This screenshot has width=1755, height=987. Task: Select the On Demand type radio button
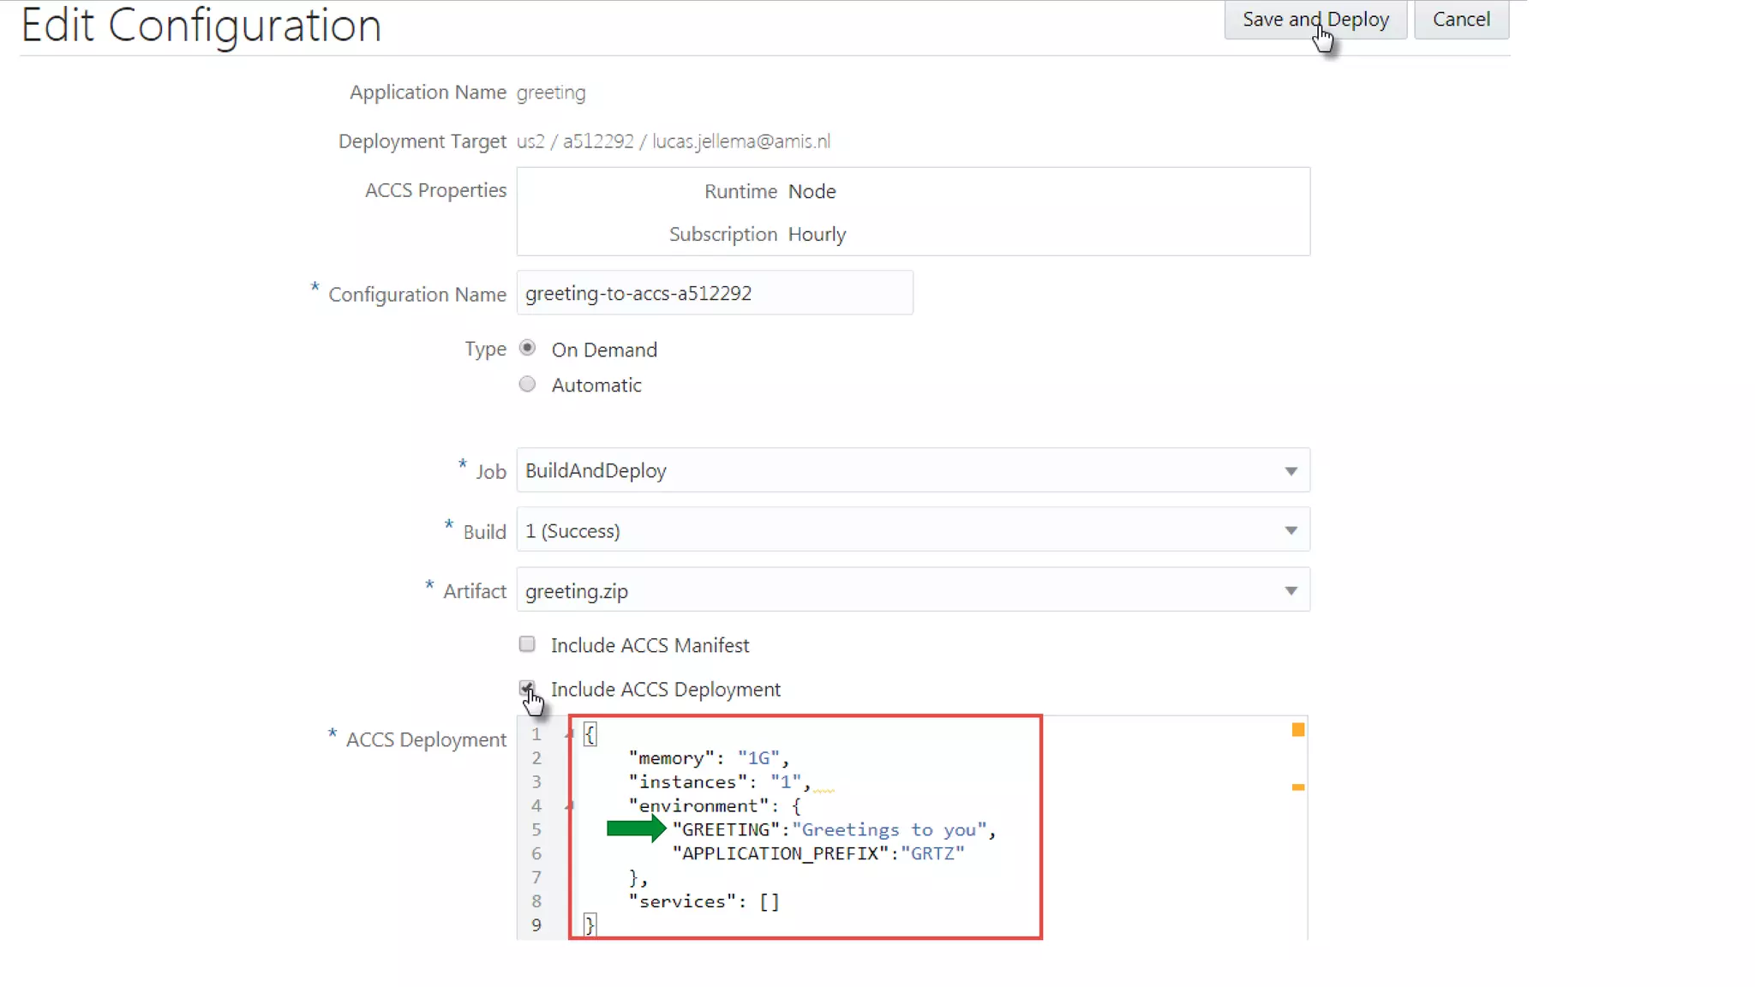[x=527, y=348]
